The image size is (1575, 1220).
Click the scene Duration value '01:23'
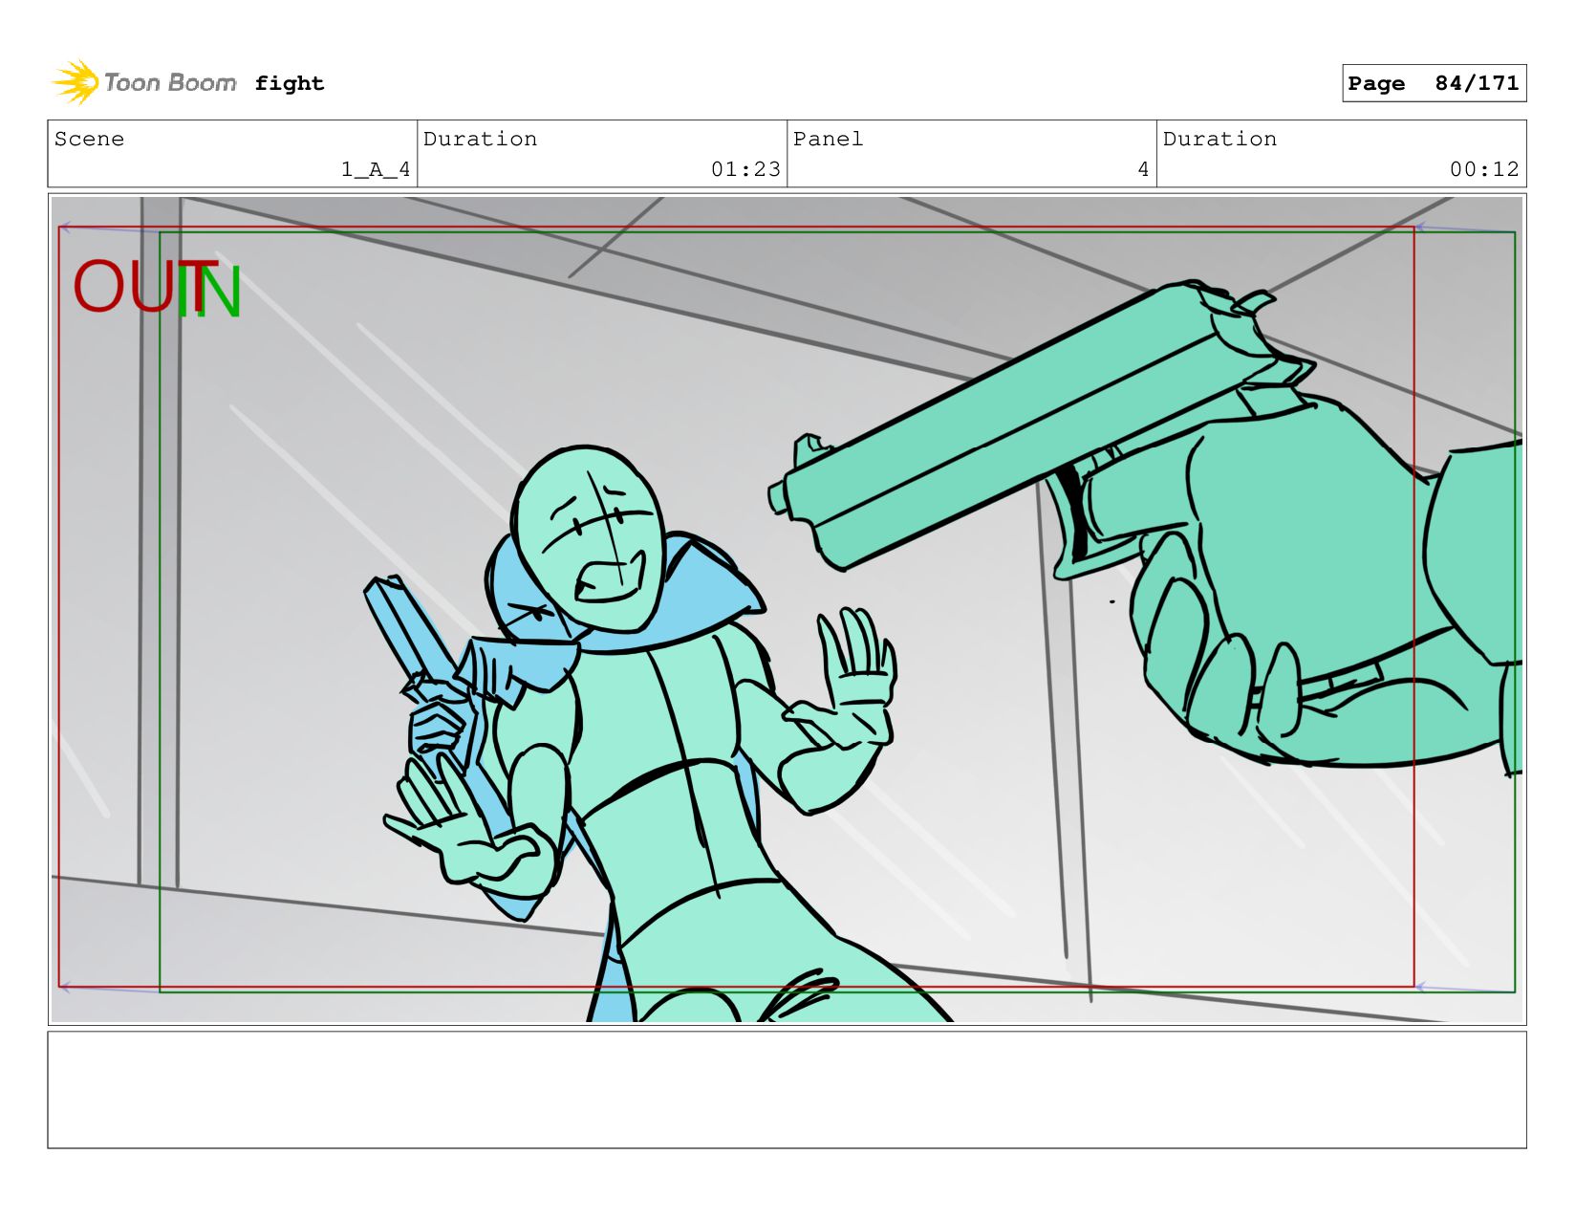coord(745,169)
